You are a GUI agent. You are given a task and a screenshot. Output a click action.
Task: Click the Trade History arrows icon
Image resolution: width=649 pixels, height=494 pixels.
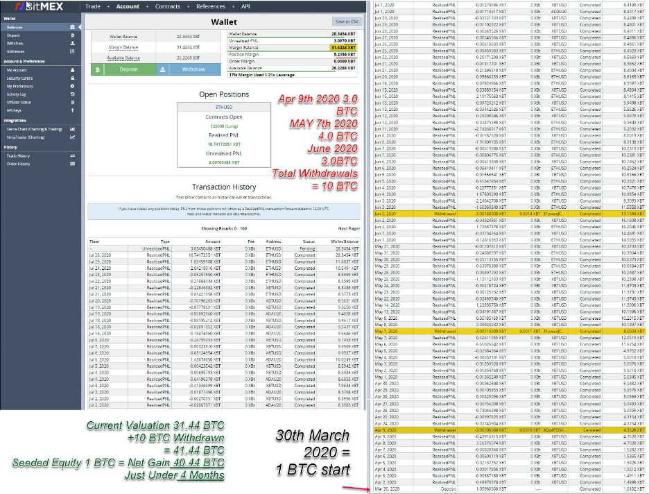coord(72,156)
